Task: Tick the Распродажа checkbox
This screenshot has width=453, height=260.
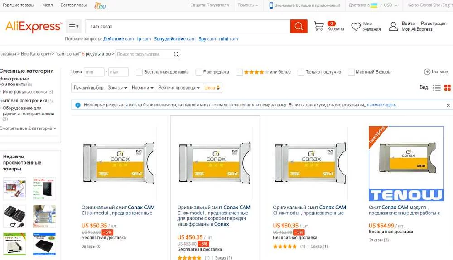Action: tap(199, 72)
